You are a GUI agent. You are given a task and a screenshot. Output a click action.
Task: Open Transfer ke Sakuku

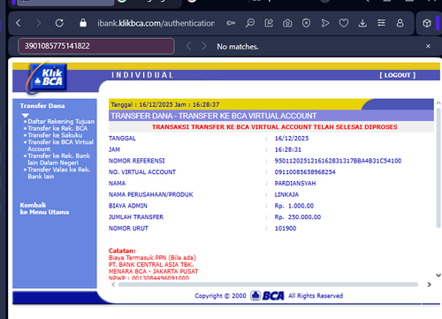(x=55, y=135)
